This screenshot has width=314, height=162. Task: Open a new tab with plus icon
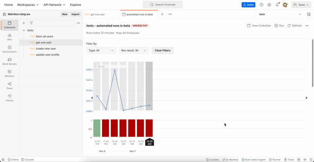tap(162, 14)
